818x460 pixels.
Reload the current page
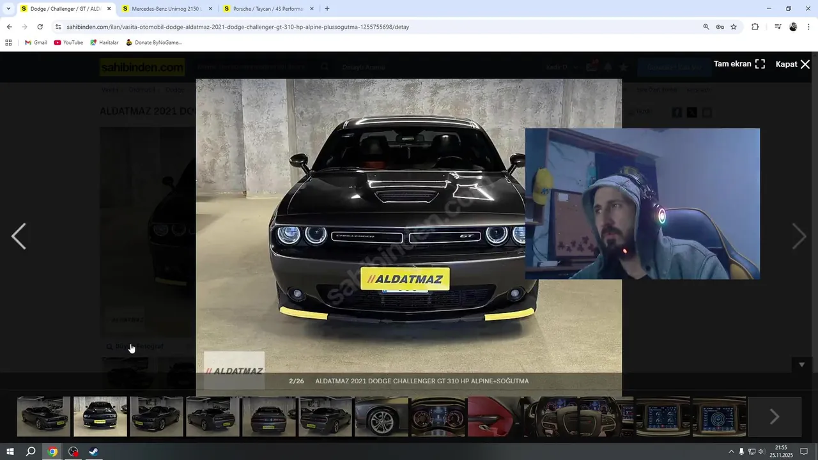40,27
